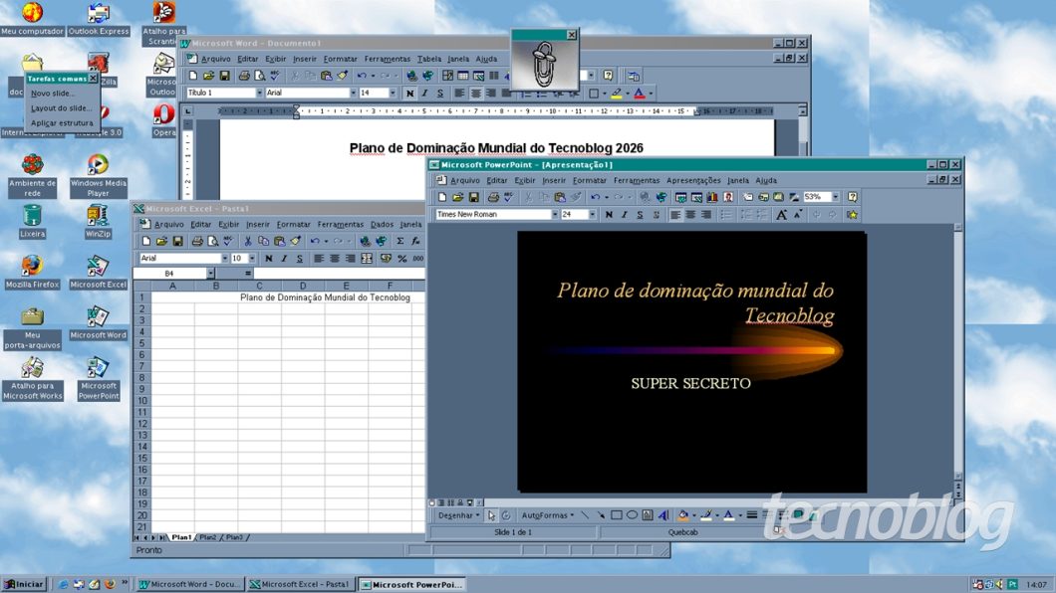
Task: Open Arial font dropdown in Excel
Action: coord(224,258)
